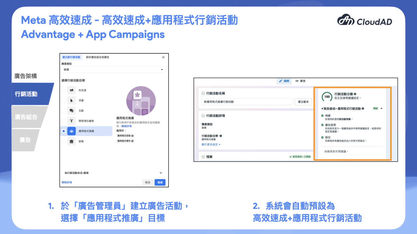Click the green checkmark next to 預算 recommendation

tap(323, 115)
